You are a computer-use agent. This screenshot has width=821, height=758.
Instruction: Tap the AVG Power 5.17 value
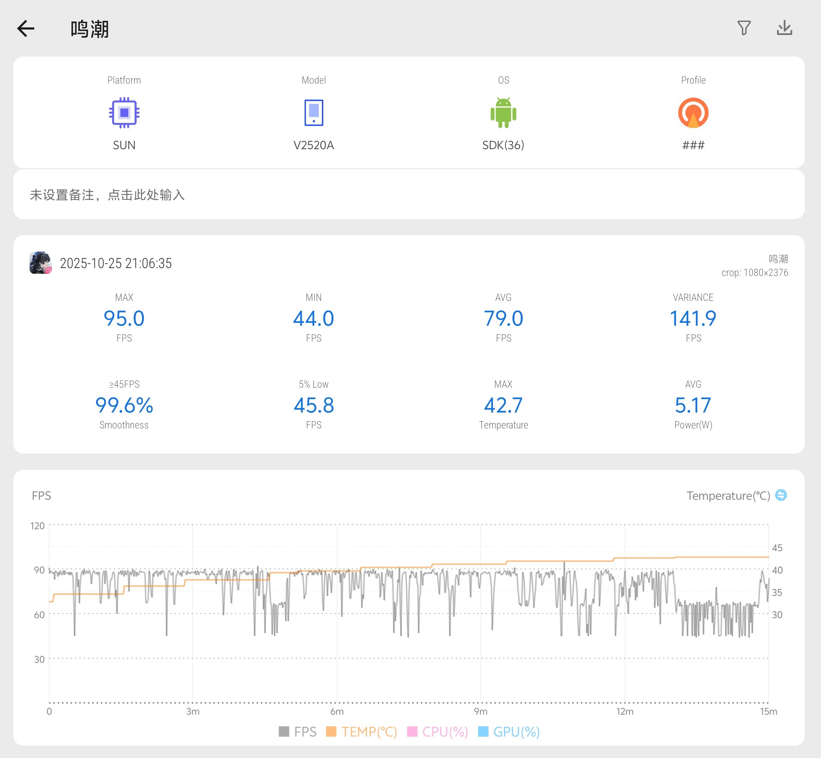point(693,405)
